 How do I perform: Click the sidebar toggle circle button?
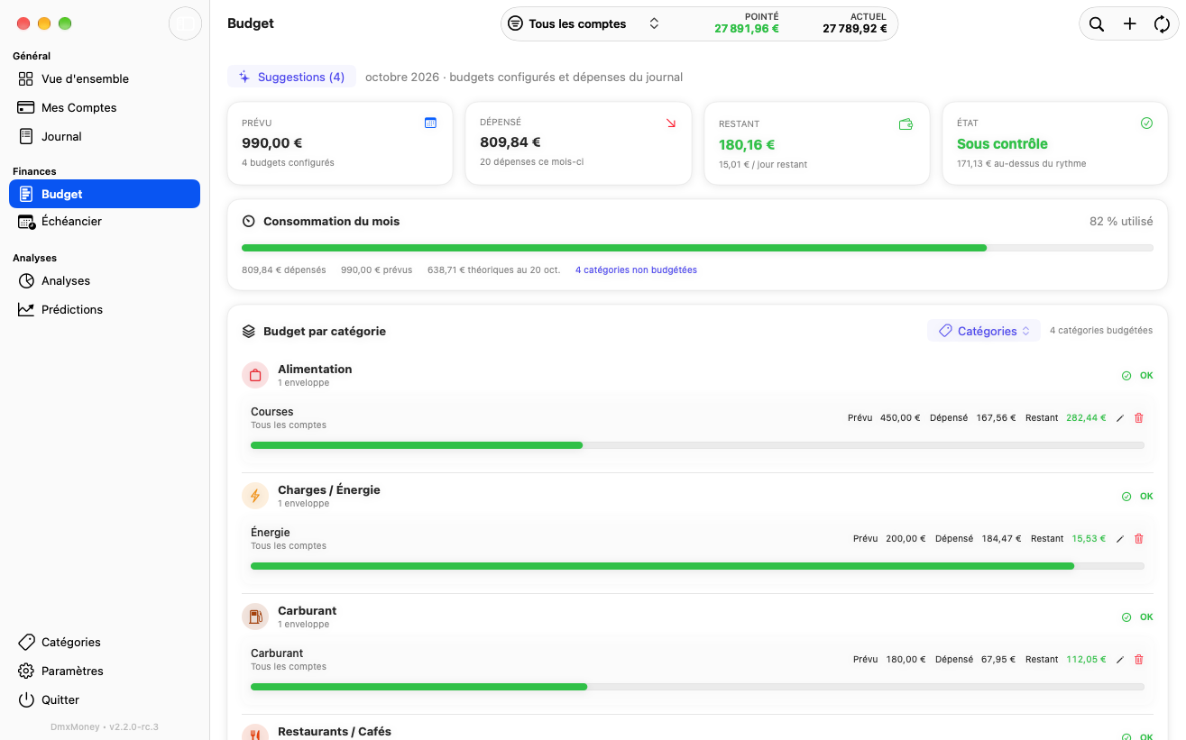coord(186,23)
